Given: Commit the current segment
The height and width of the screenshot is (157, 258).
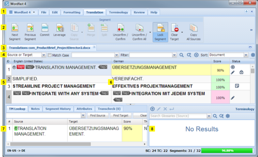Looking at the screenshot, I should tap(45, 30).
